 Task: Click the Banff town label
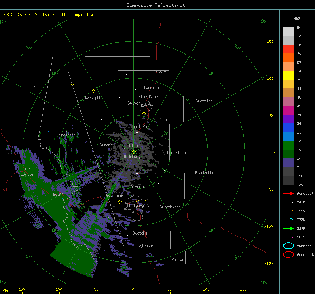point(58,195)
